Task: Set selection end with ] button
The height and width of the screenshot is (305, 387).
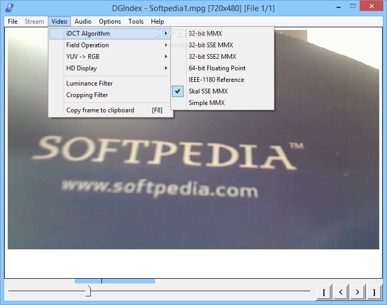Action: pyautogui.click(x=374, y=292)
